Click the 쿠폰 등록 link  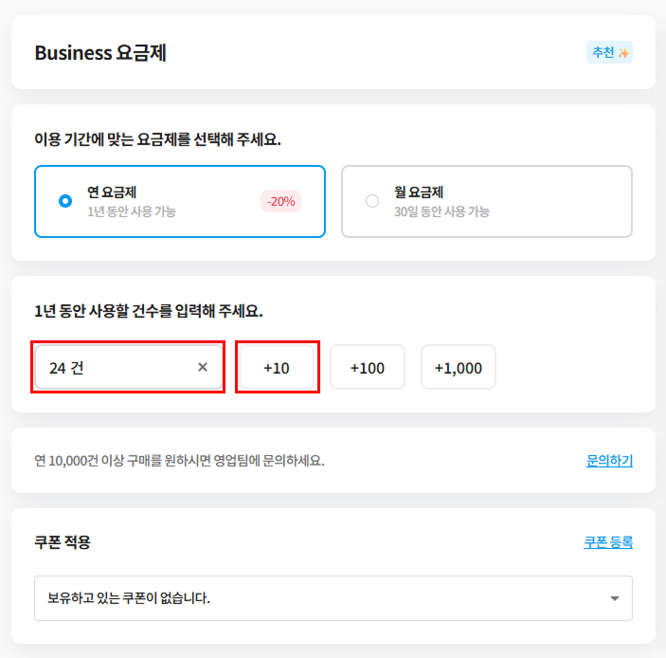pyautogui.click(x=608, y=542)
